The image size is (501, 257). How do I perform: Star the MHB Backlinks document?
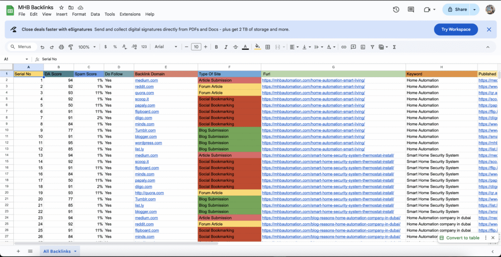coord(61,8)
